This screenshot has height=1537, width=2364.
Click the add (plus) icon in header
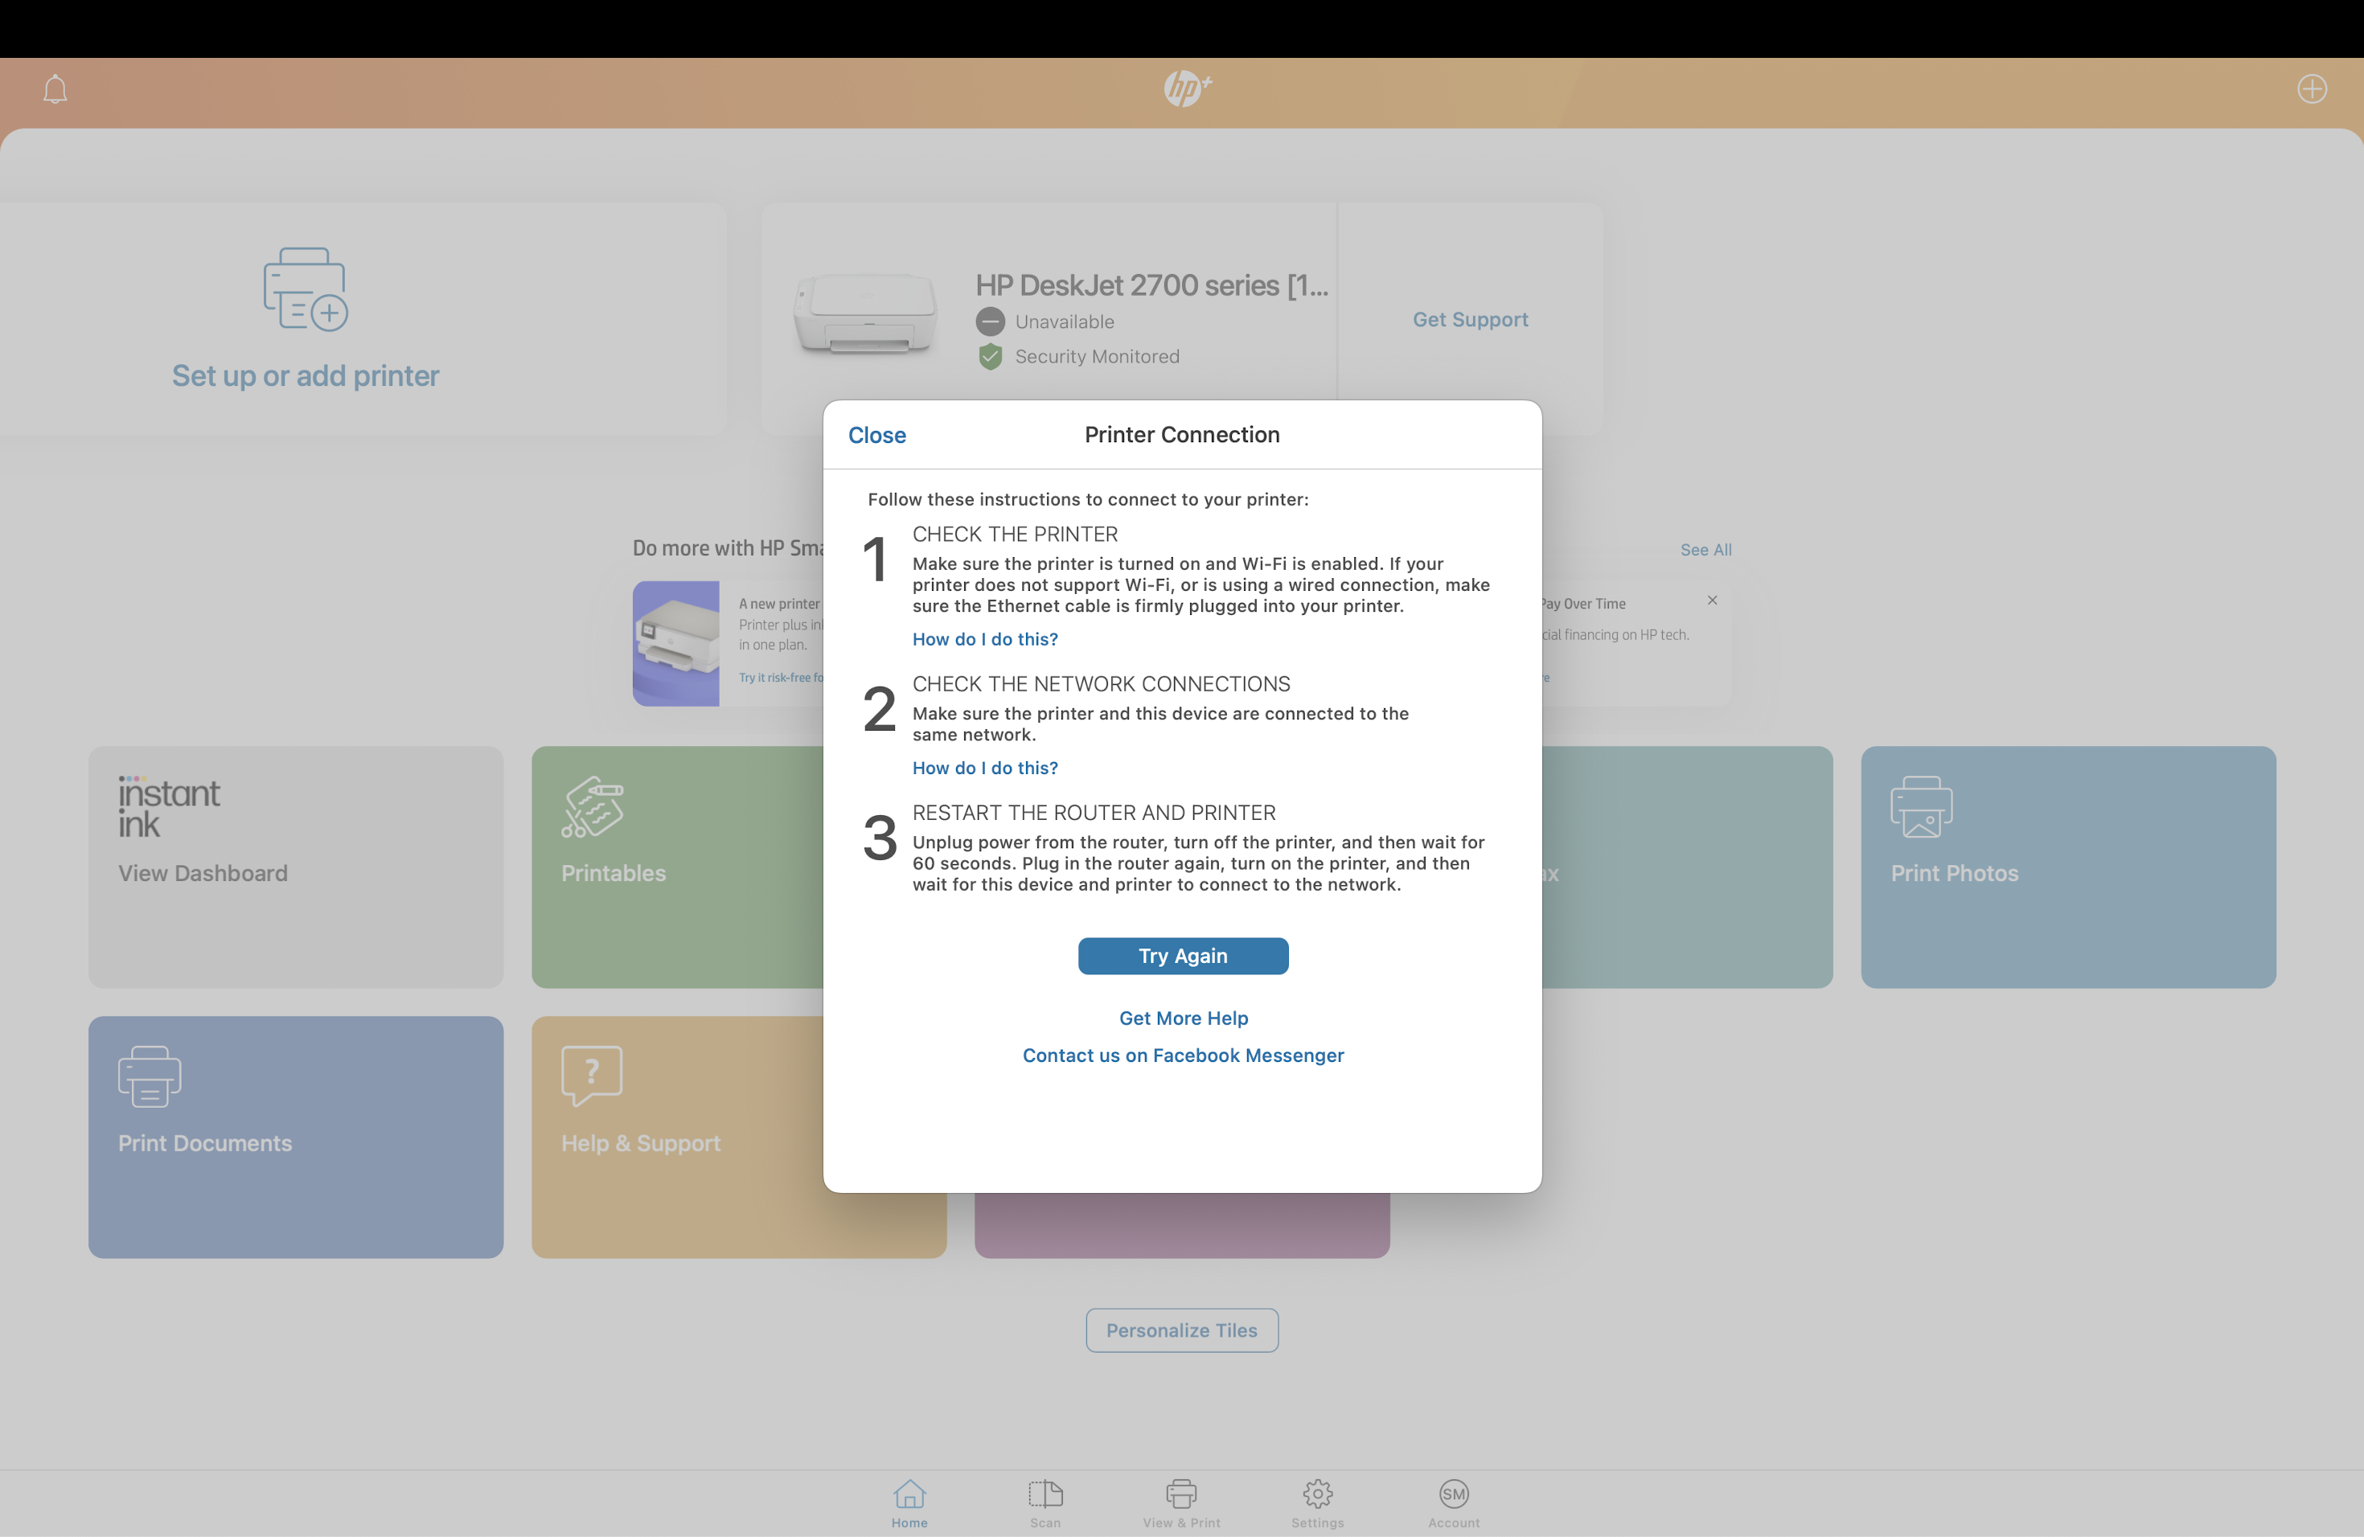2312,89
